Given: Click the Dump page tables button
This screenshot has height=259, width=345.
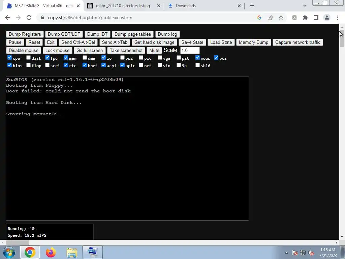Looking at the screenshot, I should pos(133,34).
